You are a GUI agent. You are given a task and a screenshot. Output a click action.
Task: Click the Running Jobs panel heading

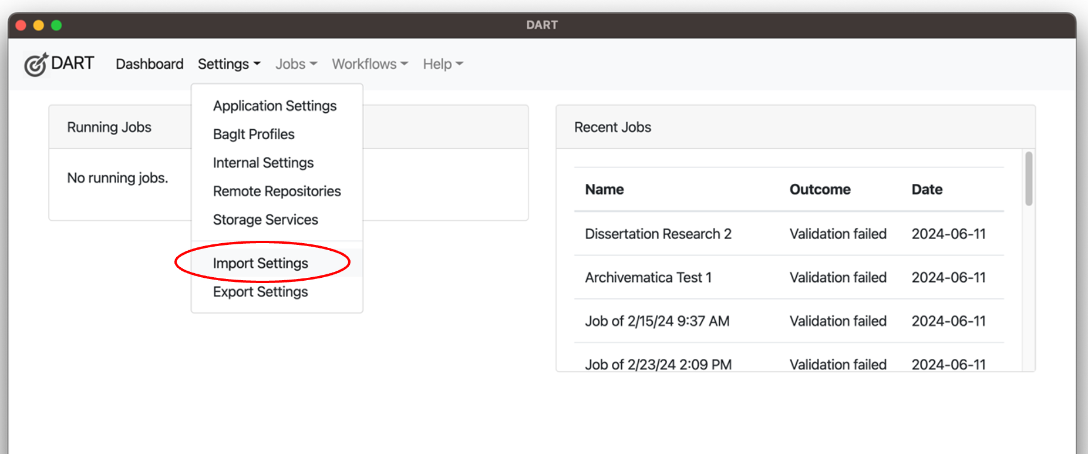coord(109,127)
